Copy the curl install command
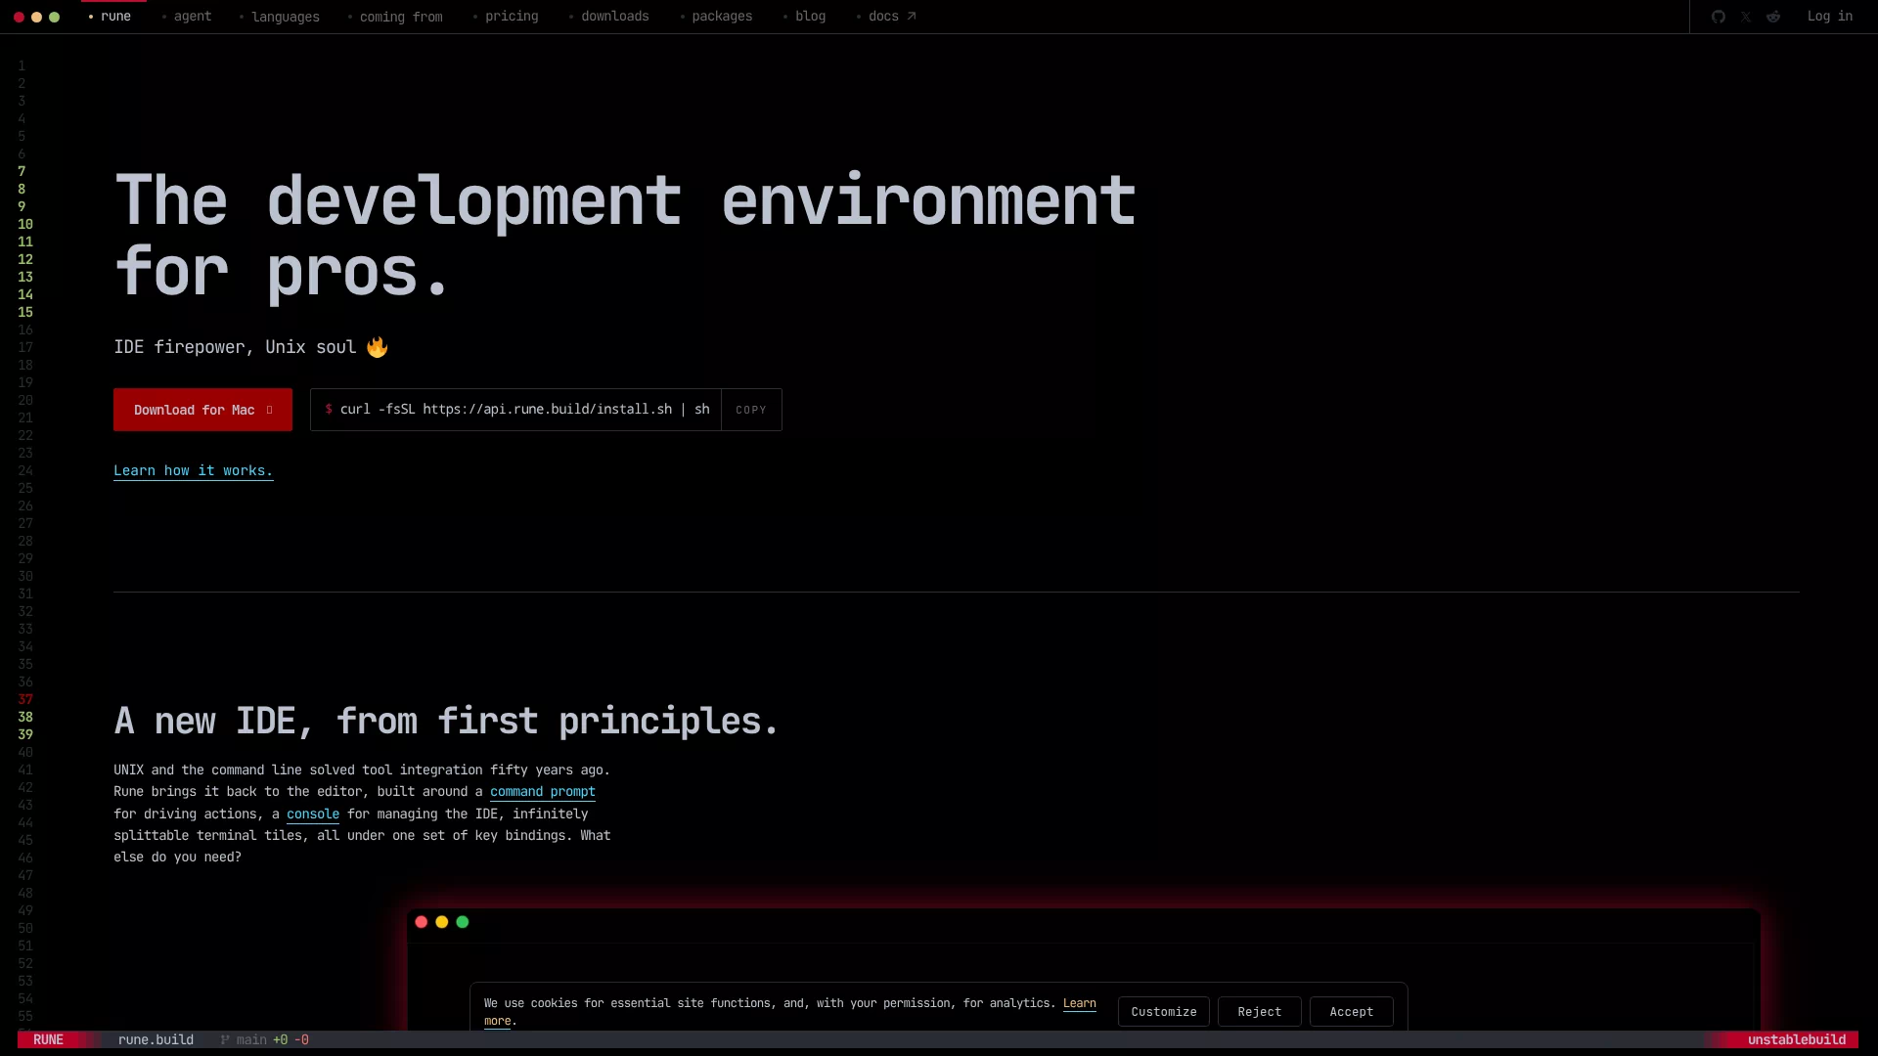Image resolution: width=1878 pixels, height=1056 pixels. 751,410
